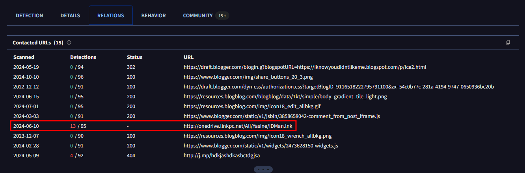Click the authorization.css URL entry
The height and width of the screenshot is (173, 525).
(x=339, y=87)
